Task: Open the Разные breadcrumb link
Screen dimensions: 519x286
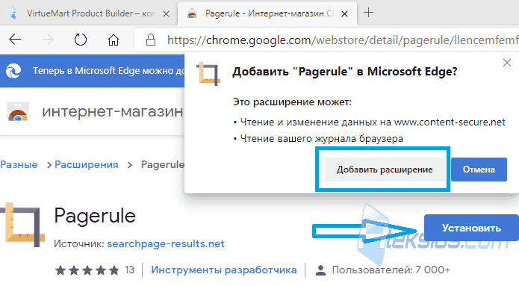Action: coord(19,164)
